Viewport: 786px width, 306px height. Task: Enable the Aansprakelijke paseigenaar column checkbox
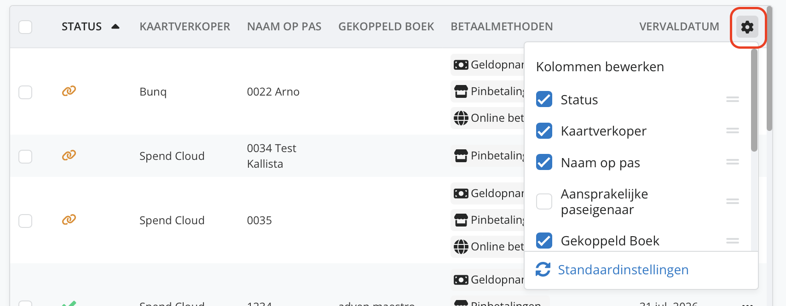(x=544, y=201)
